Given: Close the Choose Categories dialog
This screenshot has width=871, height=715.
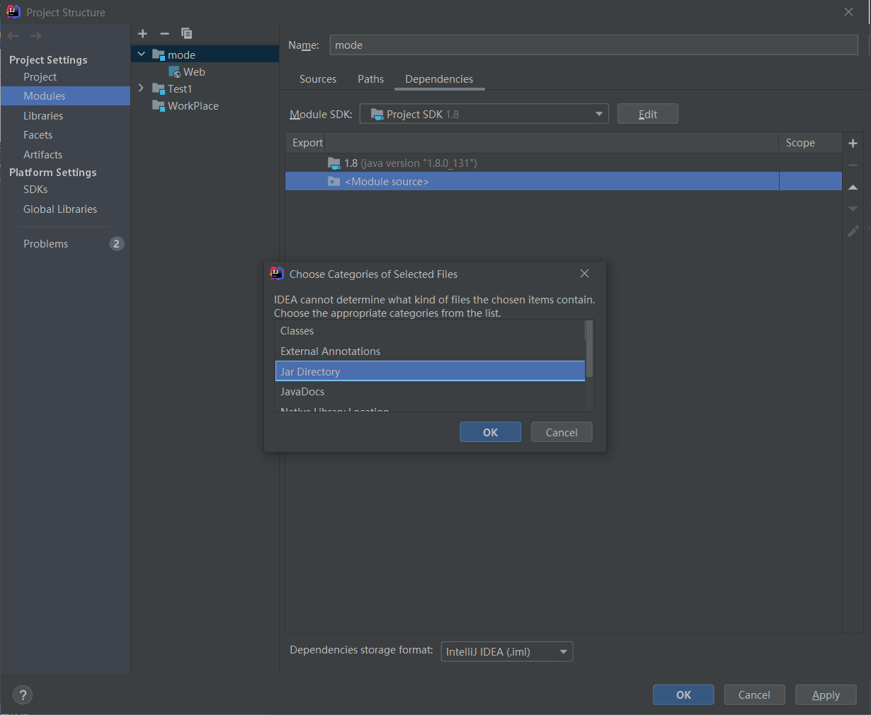Looking at the screenshot, I should tap(584, 274).
